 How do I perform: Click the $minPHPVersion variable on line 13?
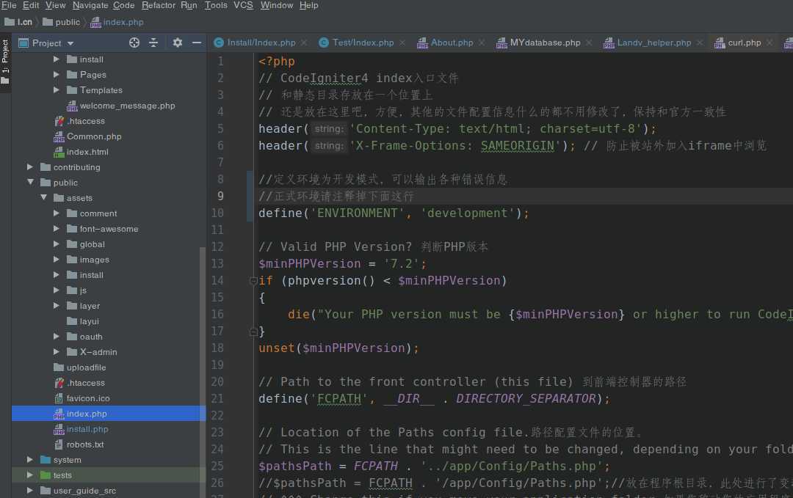point(310,263)
